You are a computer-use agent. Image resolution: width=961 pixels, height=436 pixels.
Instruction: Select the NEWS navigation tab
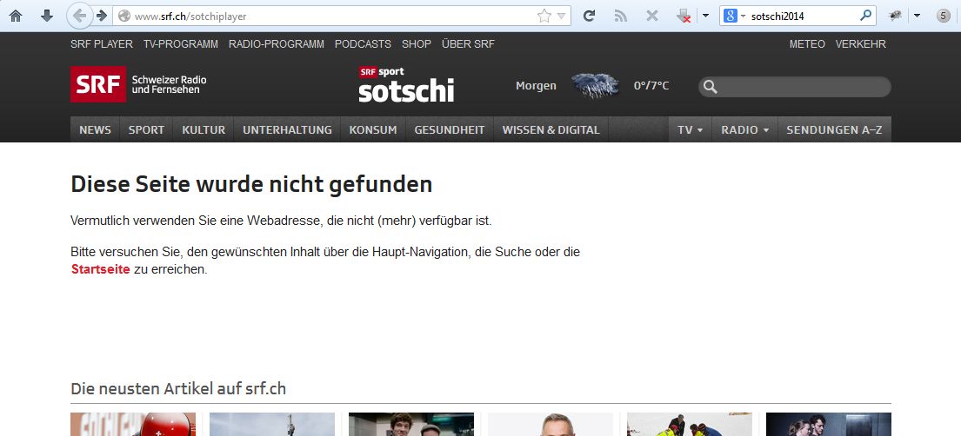point(95,129)
